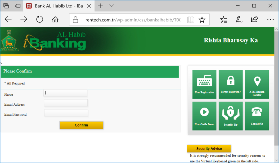The width and height of the screenshot is (279, 163).
Task: Click the page scrollbar up arrow
Action: click(276, 29)
